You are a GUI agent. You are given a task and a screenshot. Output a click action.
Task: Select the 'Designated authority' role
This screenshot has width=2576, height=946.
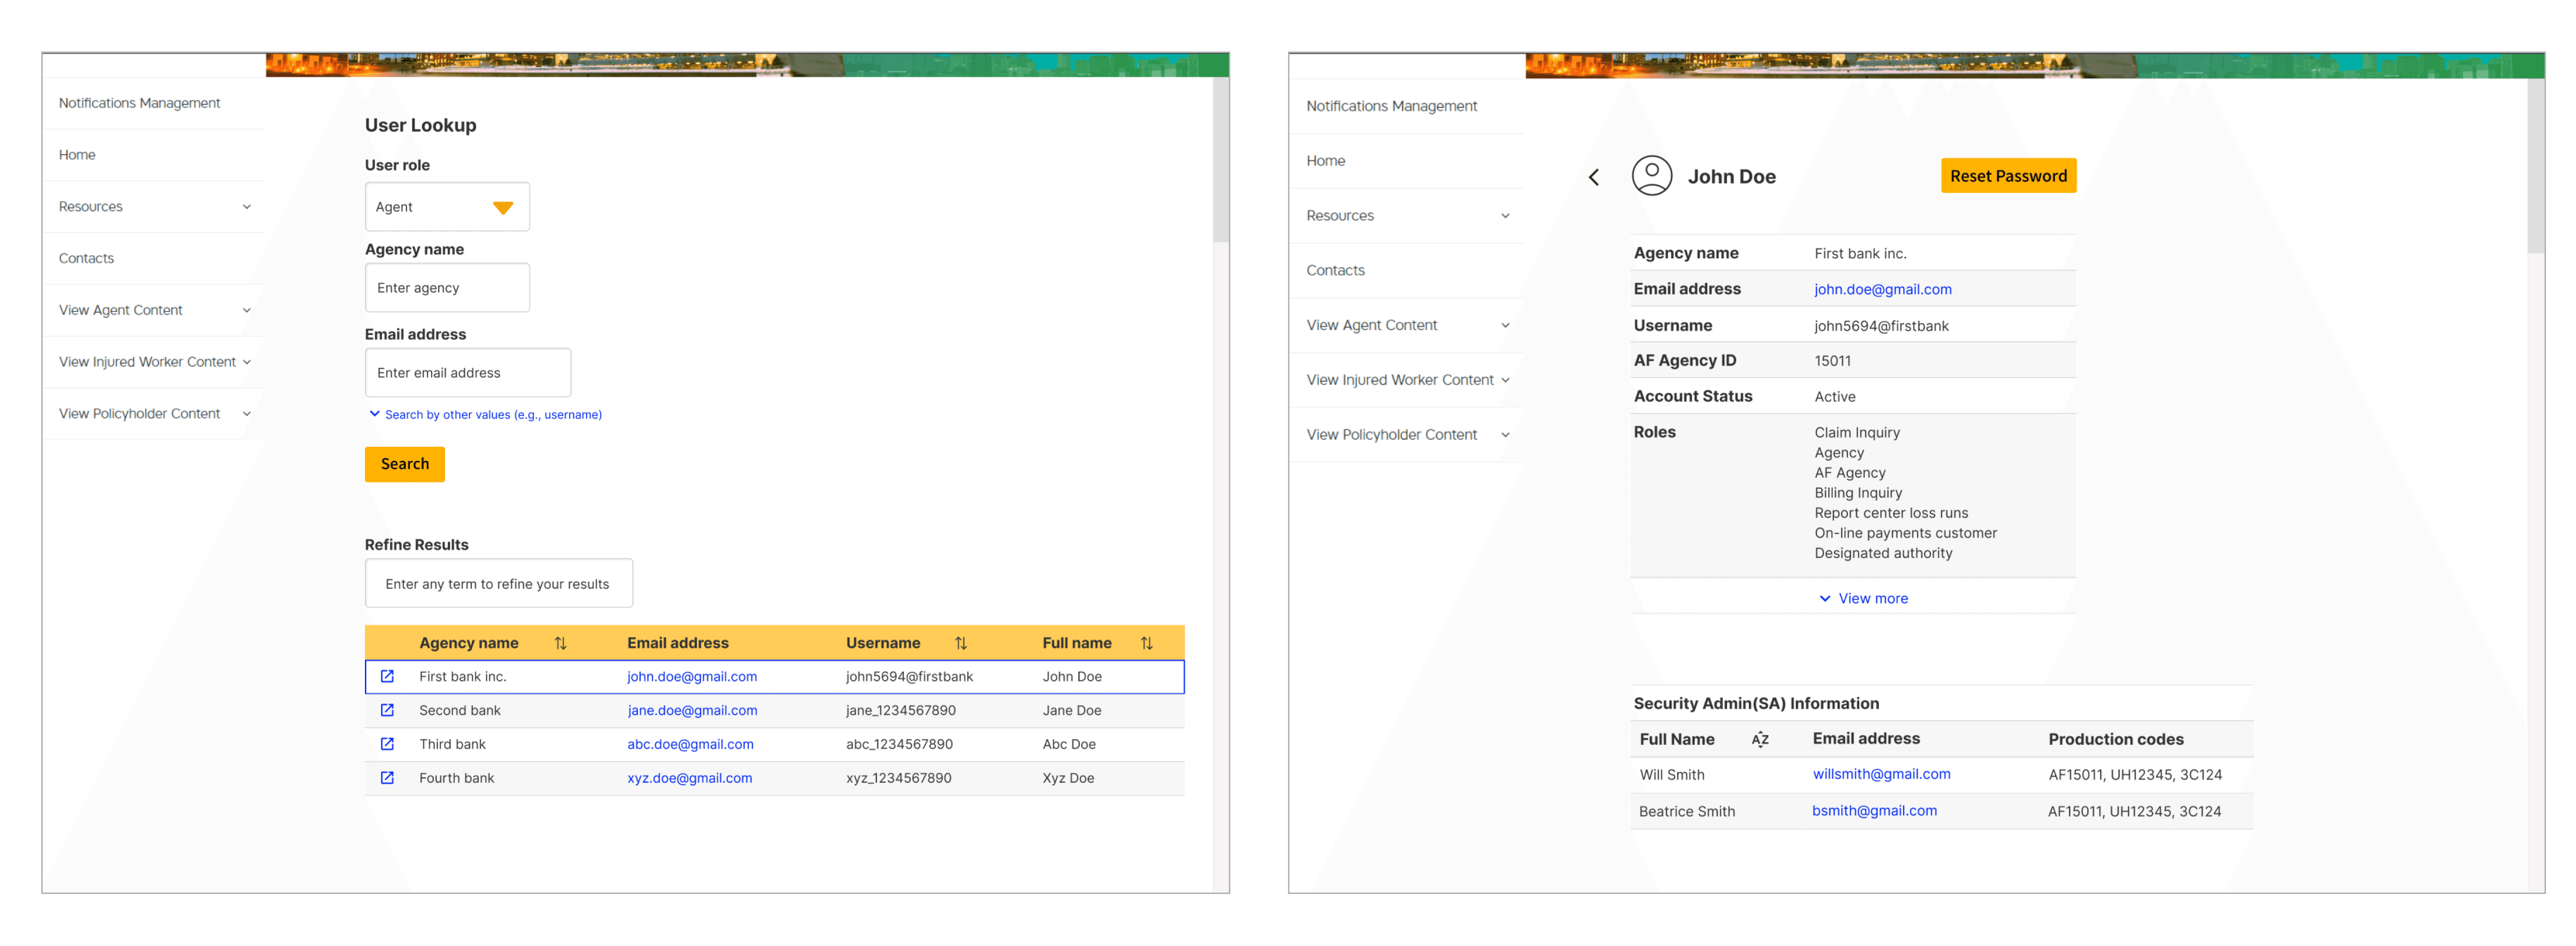click(1883, 554)
